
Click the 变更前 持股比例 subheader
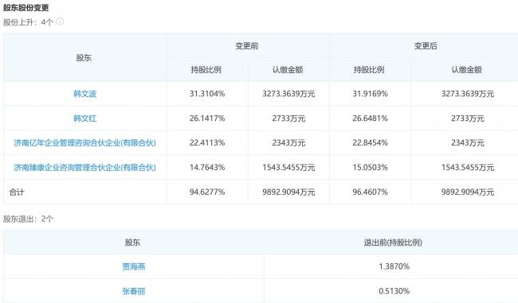206,69
